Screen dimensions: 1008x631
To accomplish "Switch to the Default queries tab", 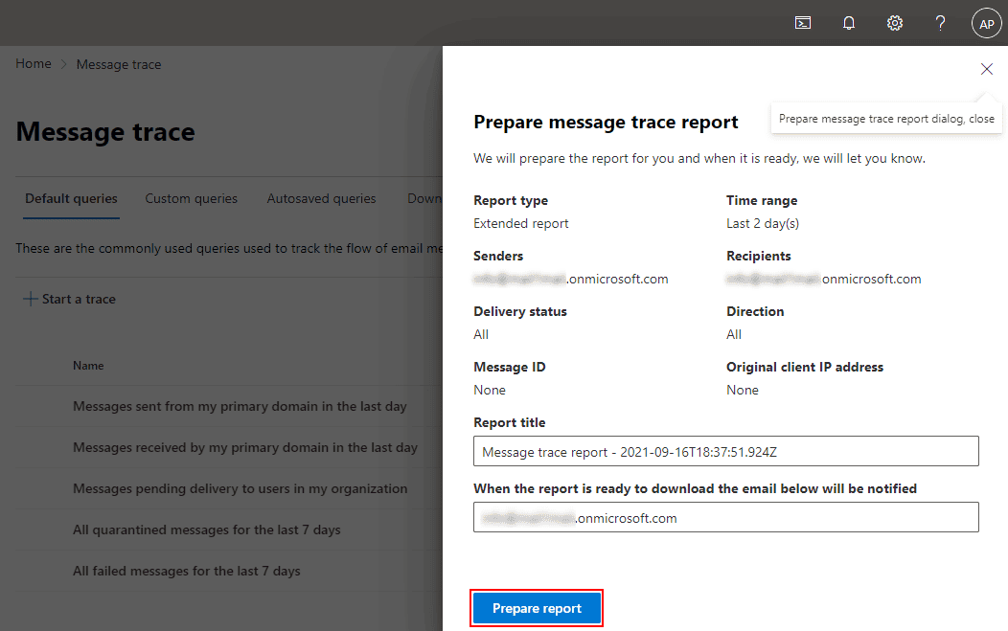I will (x=71, y=199).
